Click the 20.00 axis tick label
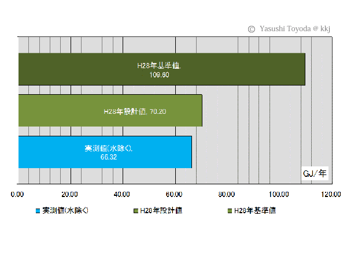This screenshot has height=260, width=347. (69, 194)
